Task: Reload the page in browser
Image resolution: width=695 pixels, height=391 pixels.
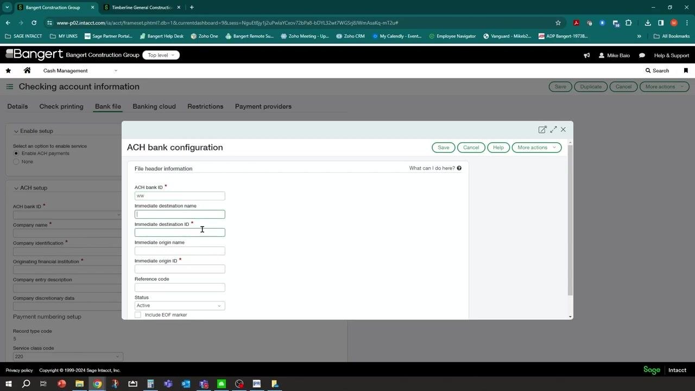Action: (34, 23)
